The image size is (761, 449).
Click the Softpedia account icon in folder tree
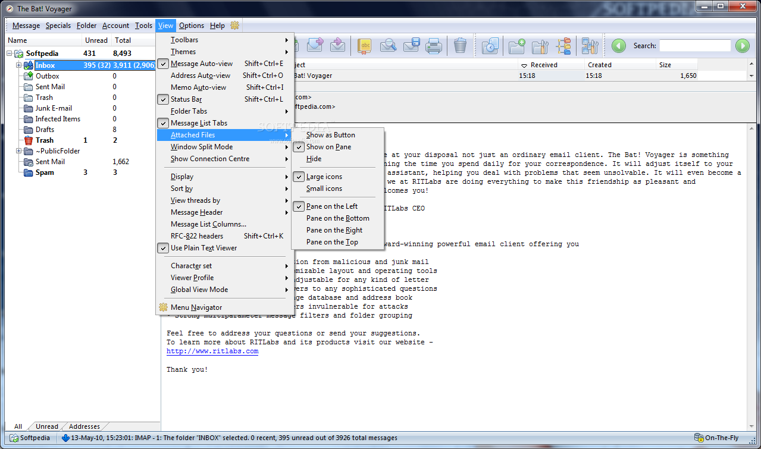(x=19, y=54)
